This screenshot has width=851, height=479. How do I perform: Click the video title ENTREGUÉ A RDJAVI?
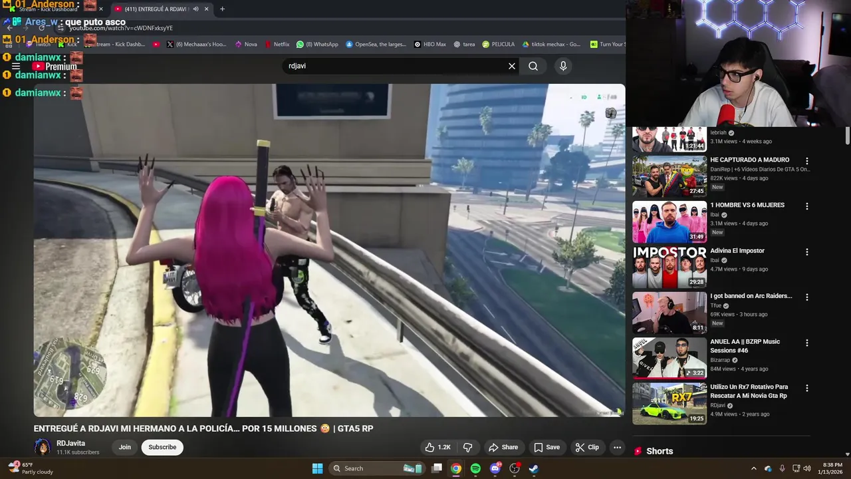click(203, 428)
